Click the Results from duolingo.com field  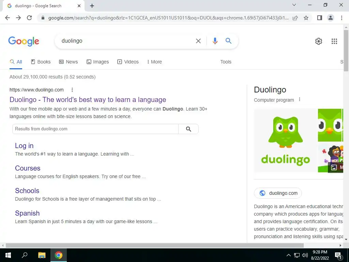point(95,129)
